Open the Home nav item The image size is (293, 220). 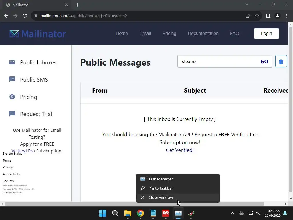tap(122, 33)
